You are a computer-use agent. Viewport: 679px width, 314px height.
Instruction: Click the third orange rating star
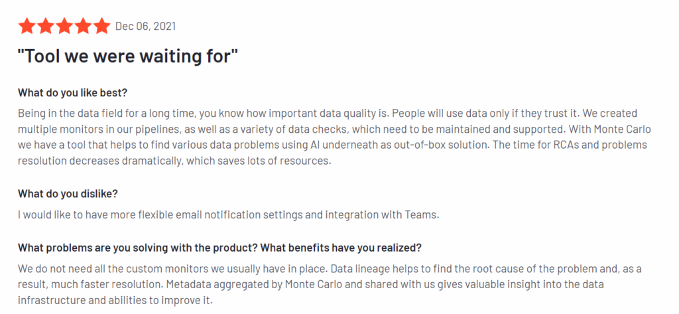pos(64,26)
